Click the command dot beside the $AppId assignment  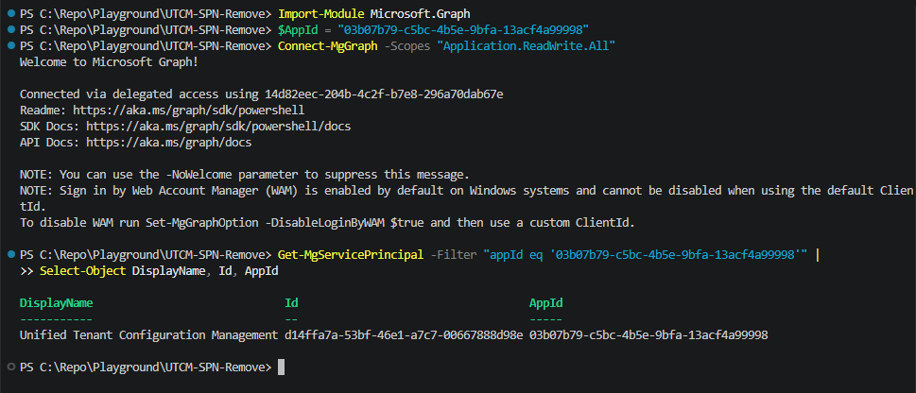11,29
